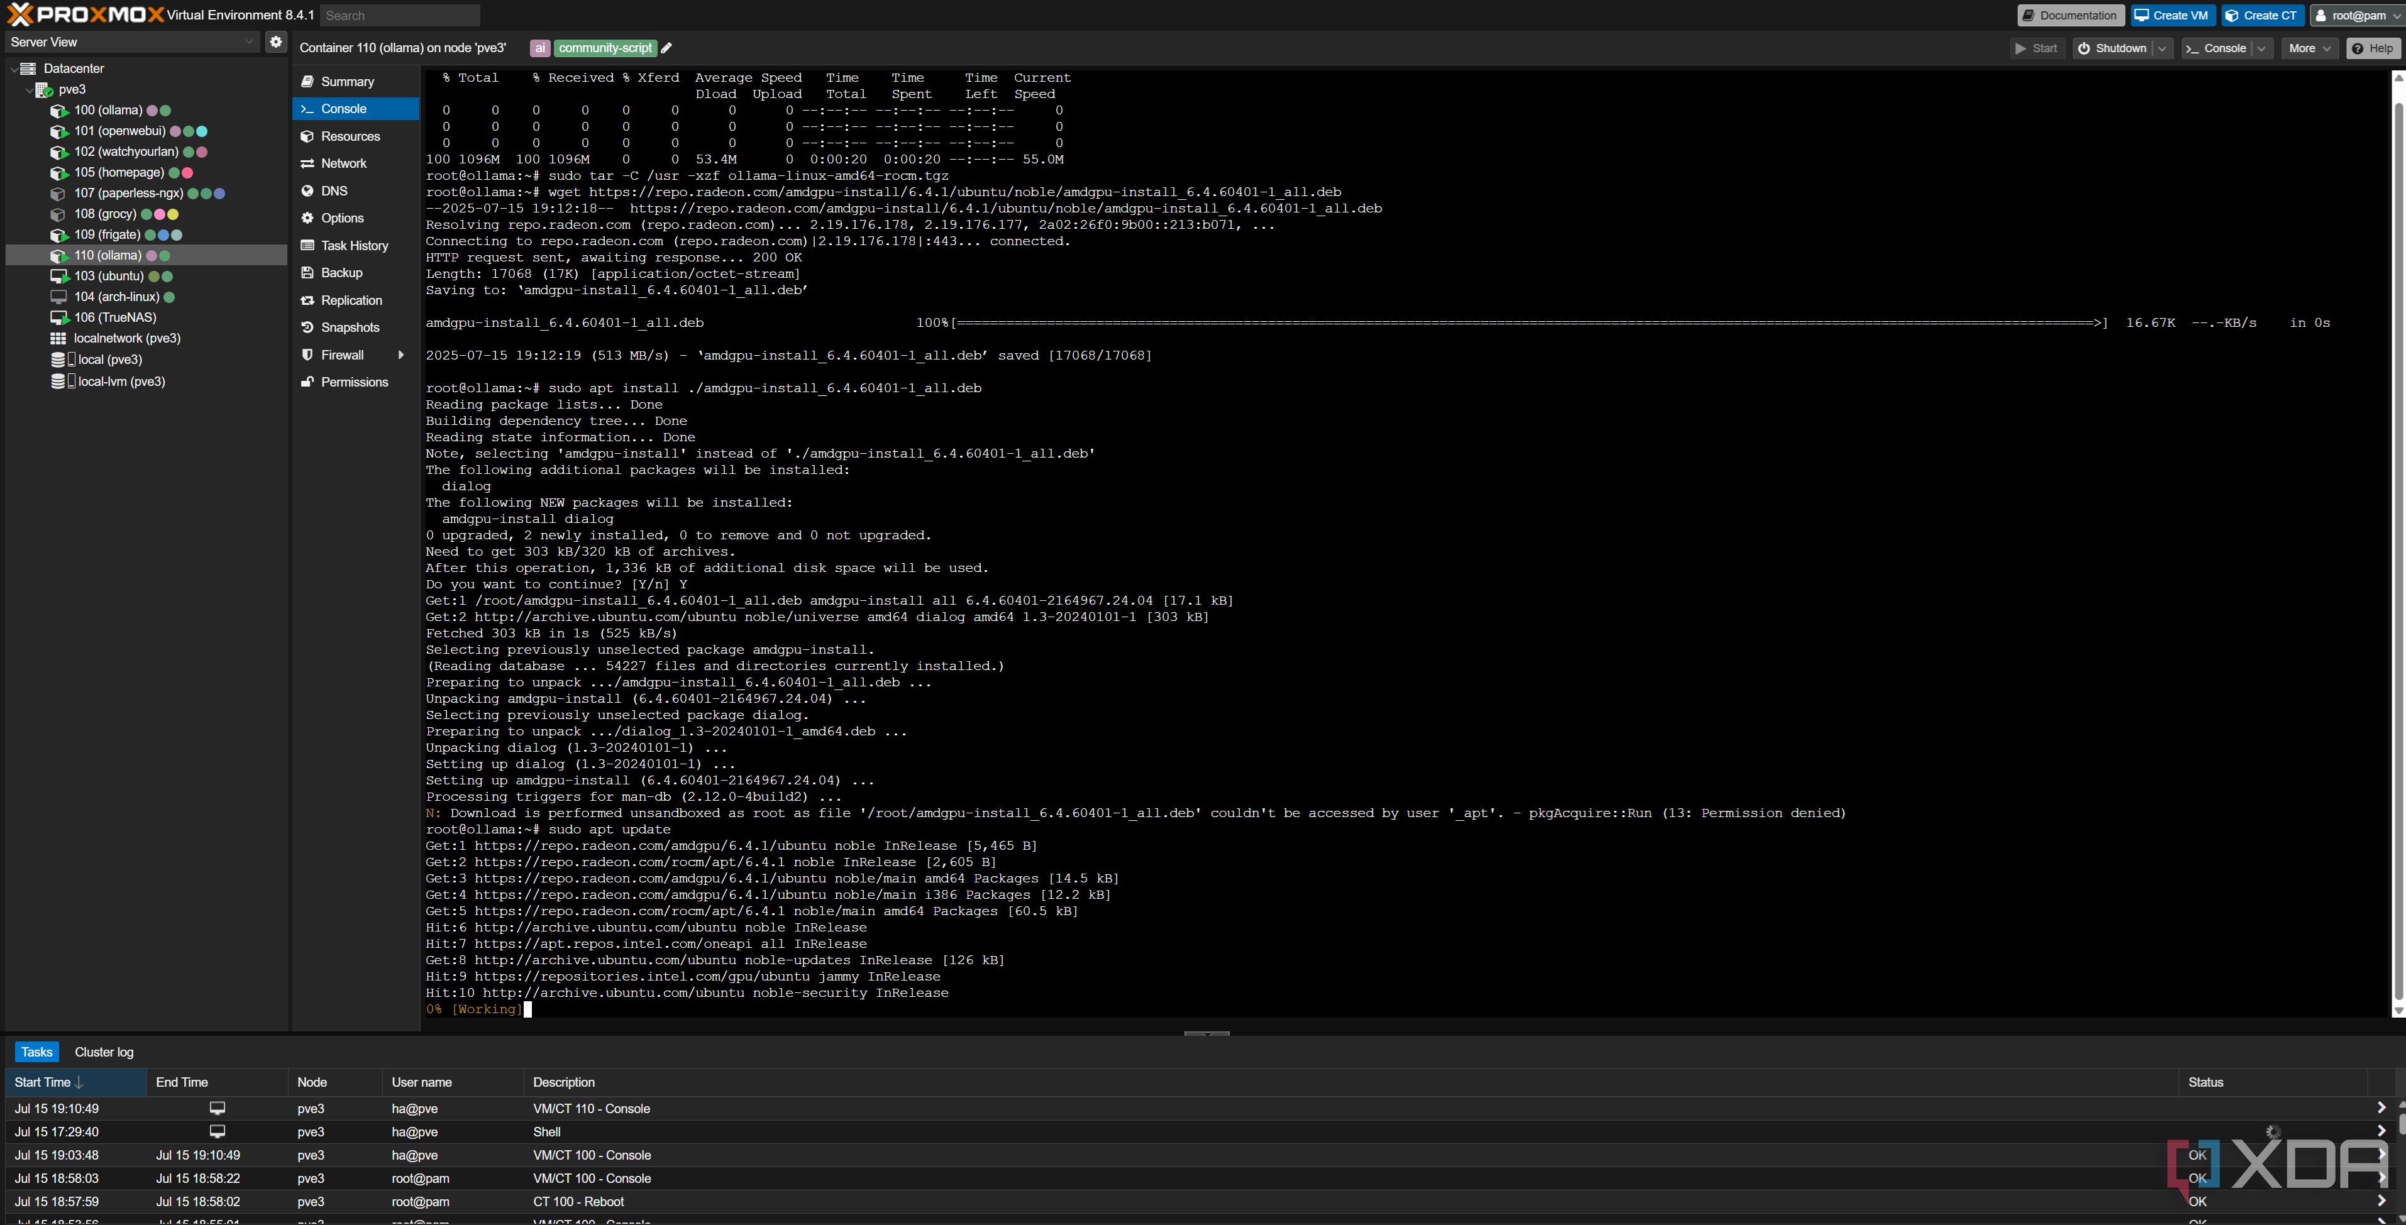Collapse the pve3 node in tree

pyautogui.click(x=29, y=90)
